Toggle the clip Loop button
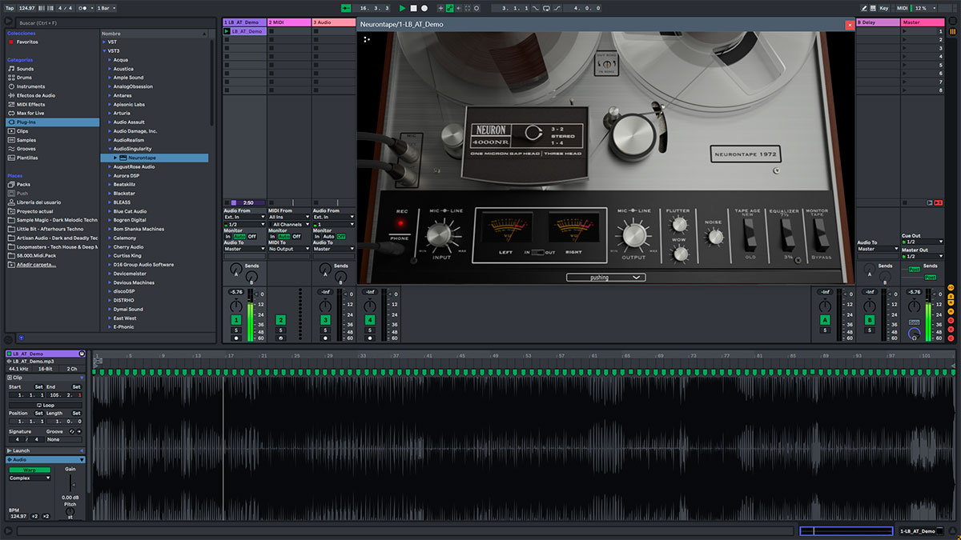961x540 pixels. pyautogui.click(x=46, y=405)
